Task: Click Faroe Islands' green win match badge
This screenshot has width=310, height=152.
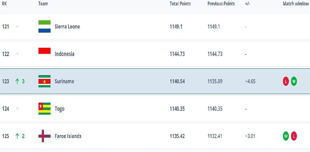Action: pyautogui.click(x=286, y=136)
